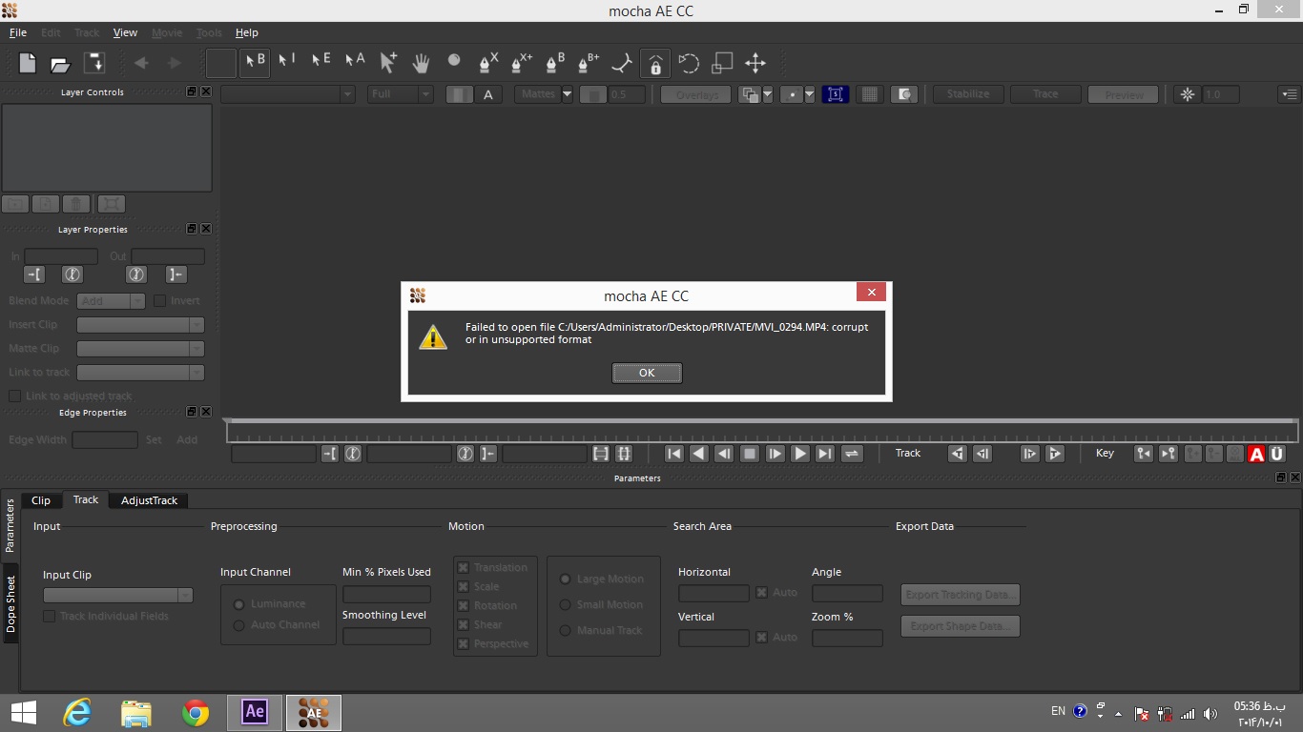Open the Insert Clip dropdown
The image size is (1303, 732).
tap(140, 325)
